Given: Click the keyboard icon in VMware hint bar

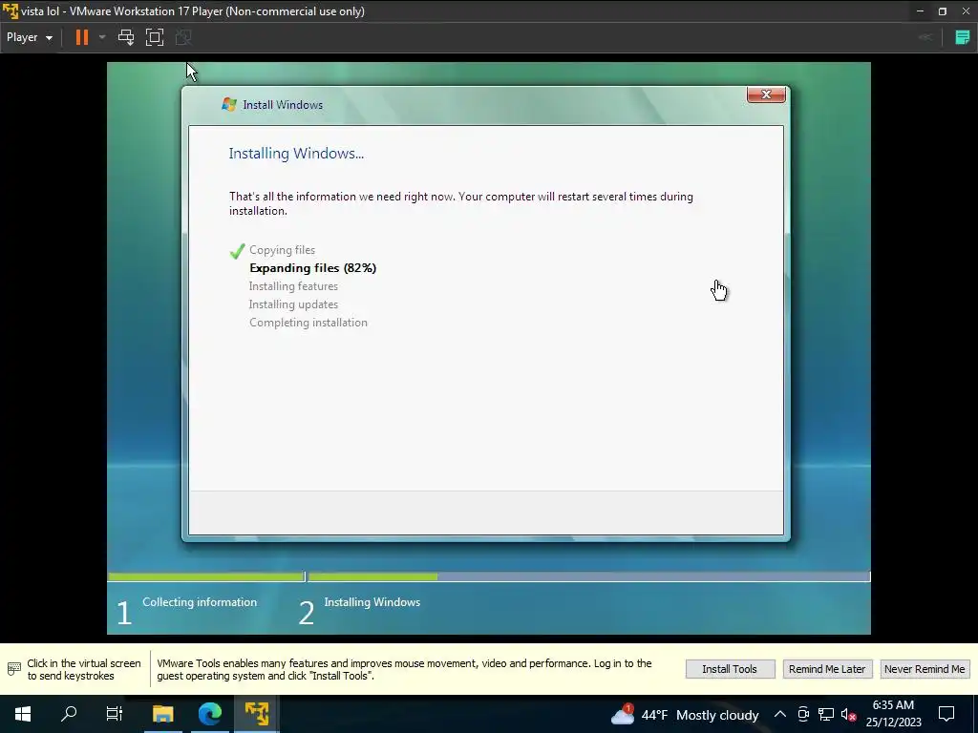Looking at the screenshot, I should 13,669.
